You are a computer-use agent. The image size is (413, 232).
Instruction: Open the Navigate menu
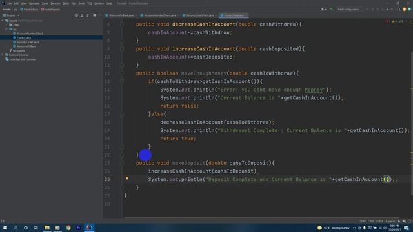click(x=34, y=3)
